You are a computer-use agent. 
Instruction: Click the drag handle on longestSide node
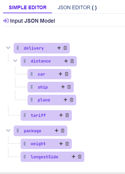(x=24, y=157)
